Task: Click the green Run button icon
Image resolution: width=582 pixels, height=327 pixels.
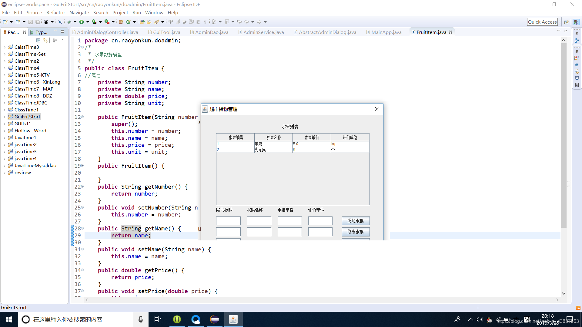Action: [82, 22]
